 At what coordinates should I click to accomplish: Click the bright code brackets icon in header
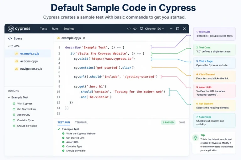pyautogui.click(x=135, y=29)
